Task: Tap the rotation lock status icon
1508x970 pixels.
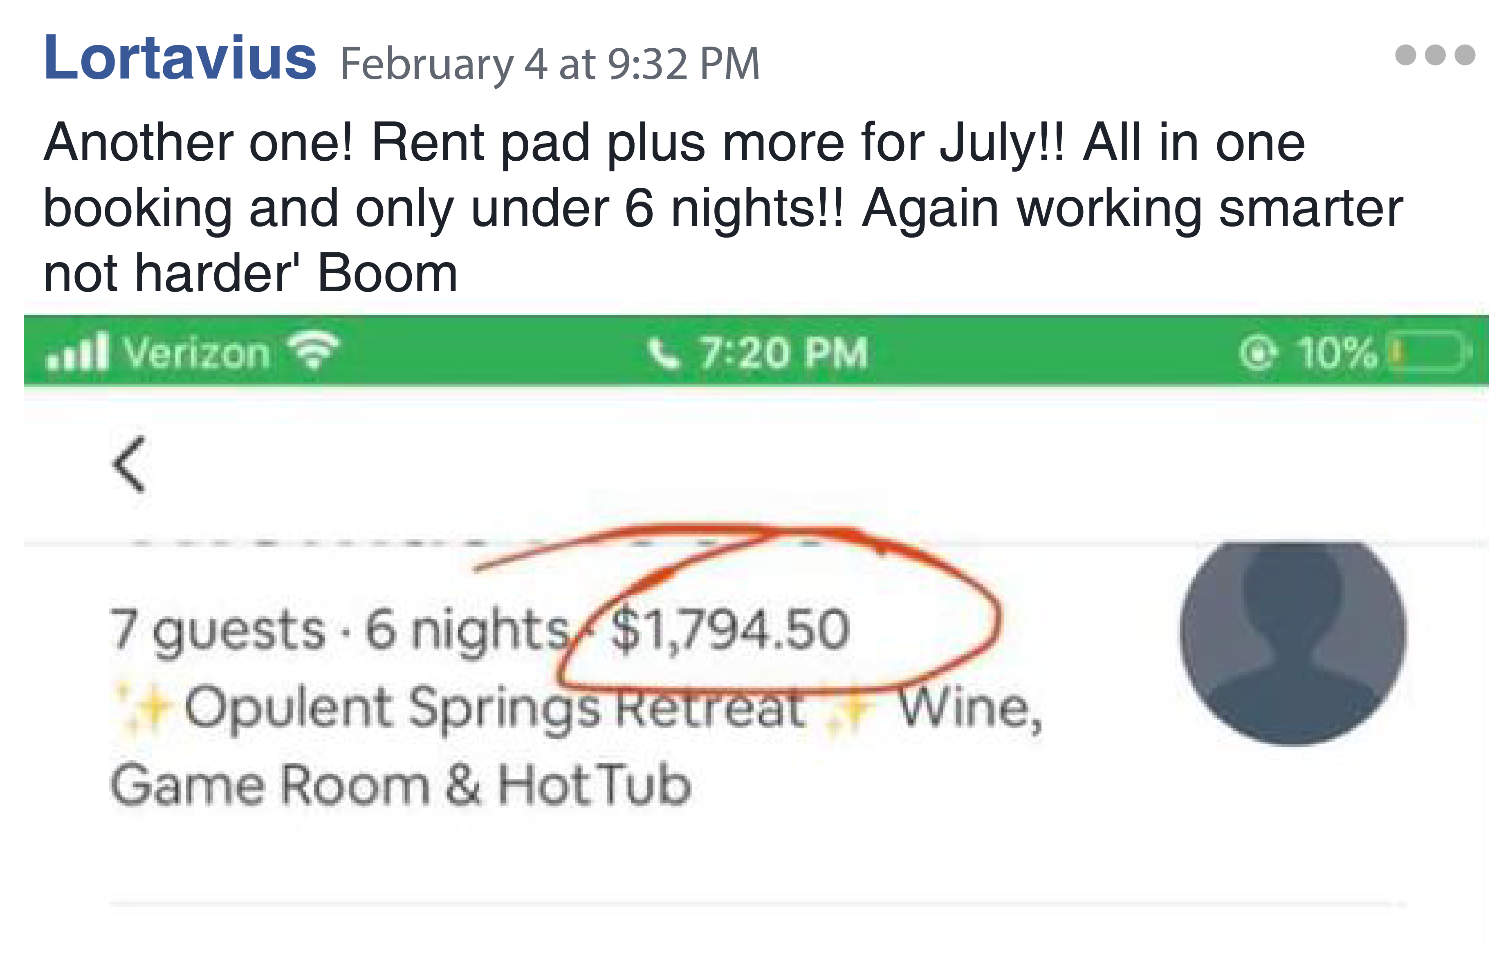Action: click(x=1257, y=352)
